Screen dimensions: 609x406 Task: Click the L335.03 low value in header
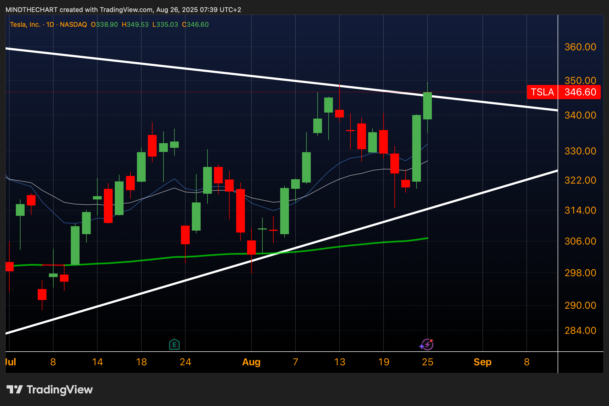165,25
